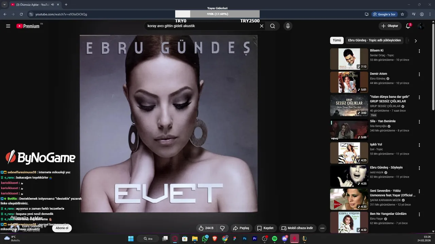The image size is (435, 244).
Task: Open options menu for Demir Attım
Action: pyautogui.click(x=419, y=74)
